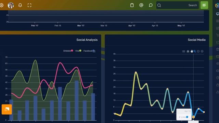Click the Mar '17 axis label

[81, 26]
